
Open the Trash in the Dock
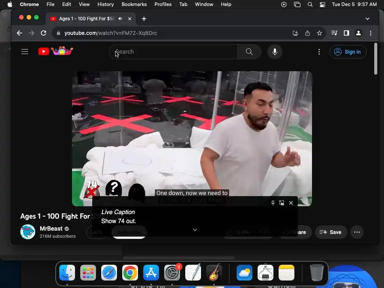coord(316,273)
